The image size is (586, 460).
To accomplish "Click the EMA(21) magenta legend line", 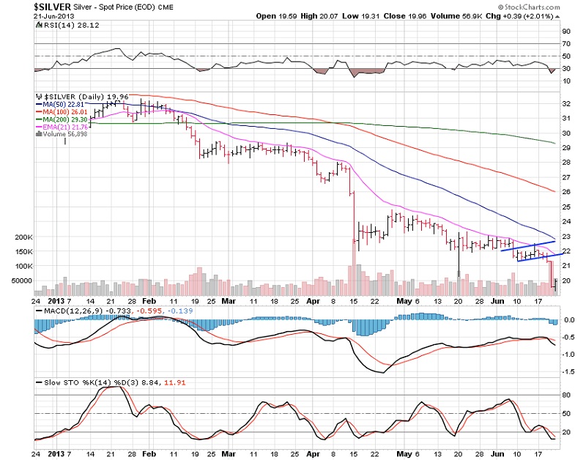I will click(39, 127).
